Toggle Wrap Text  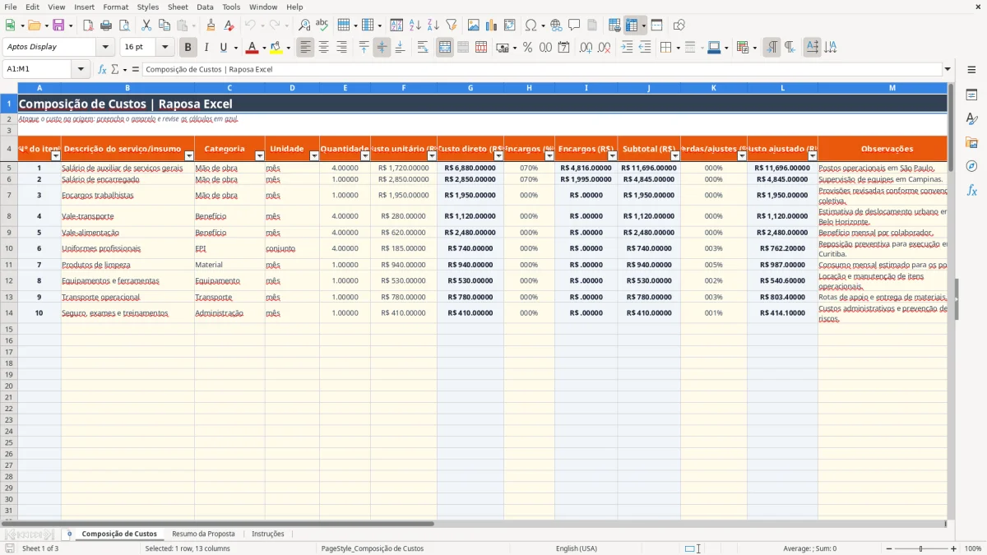pyautogui.click(x=423, y=48)
